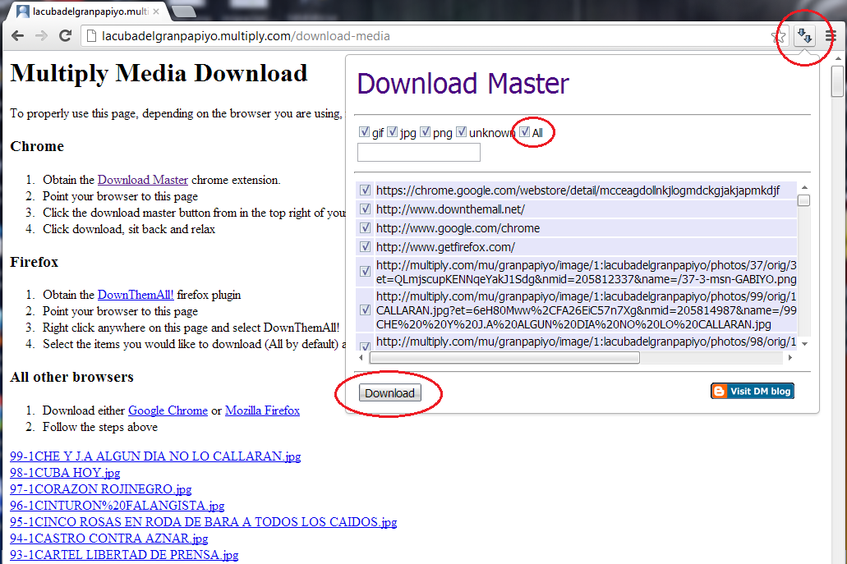Click the http://www.google.com/chrome URL text
The height and width of the screenshot is (564, 847).
tap(458, 227)
